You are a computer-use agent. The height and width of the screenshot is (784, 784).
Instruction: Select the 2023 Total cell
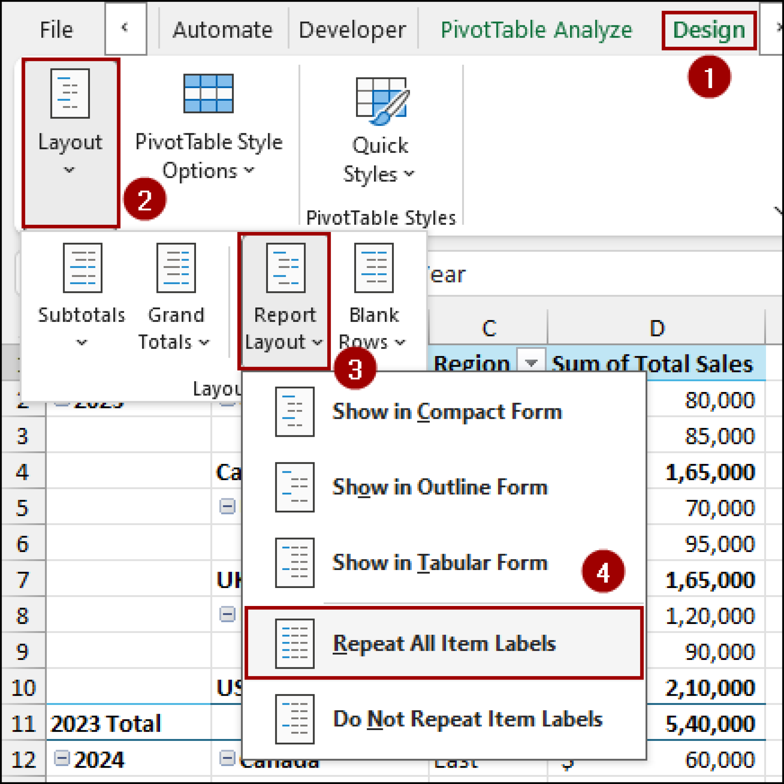(106, 724)
